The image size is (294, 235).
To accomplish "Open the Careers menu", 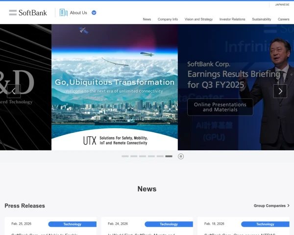I will [284, 19].
